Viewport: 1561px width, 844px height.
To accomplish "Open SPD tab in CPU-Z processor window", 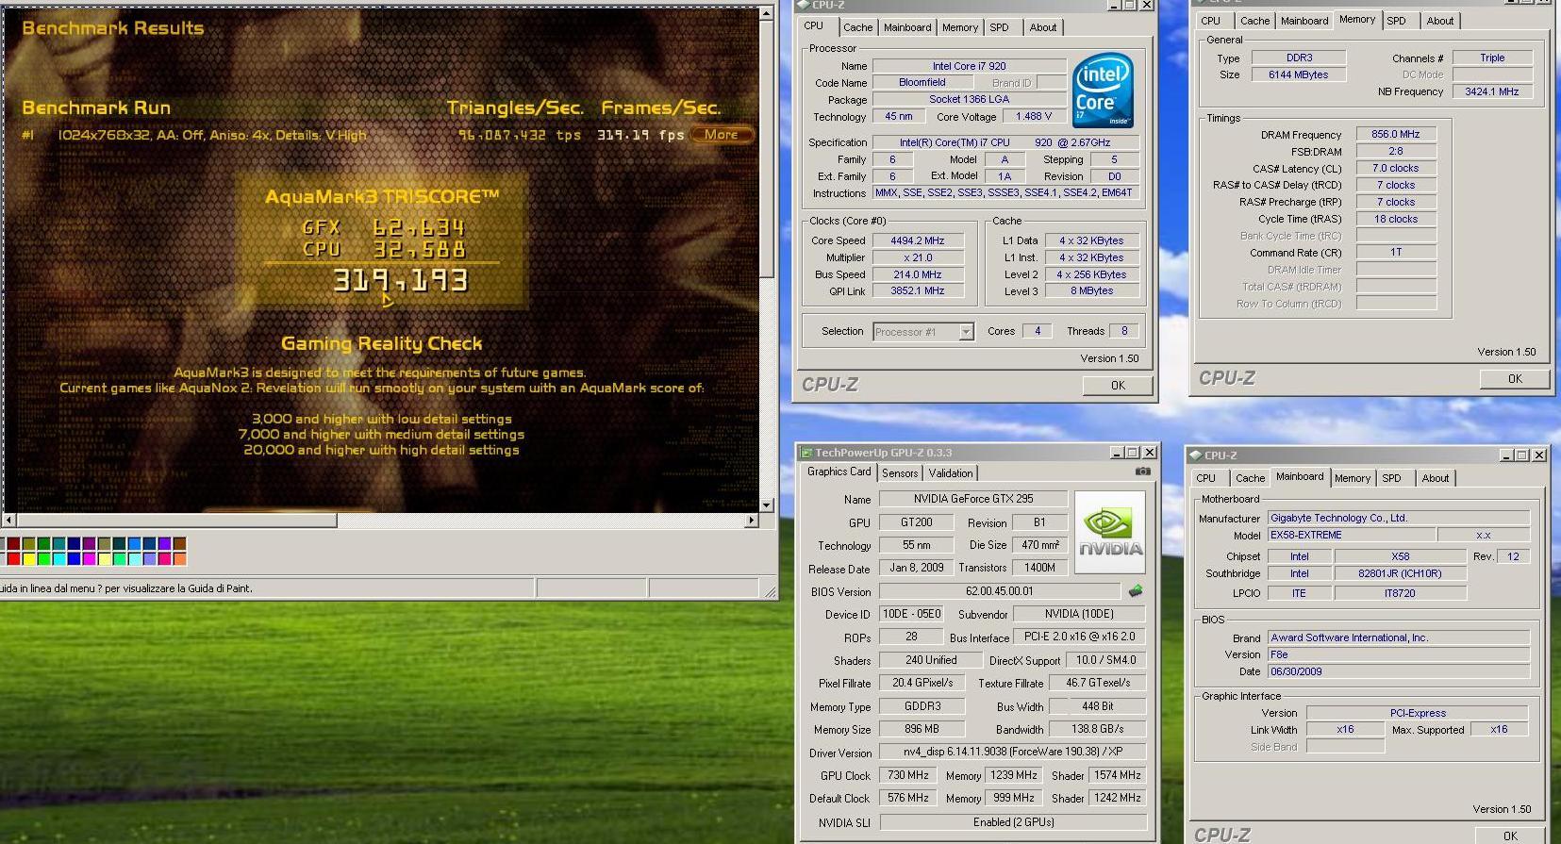I will click(x=1000, y=27).
